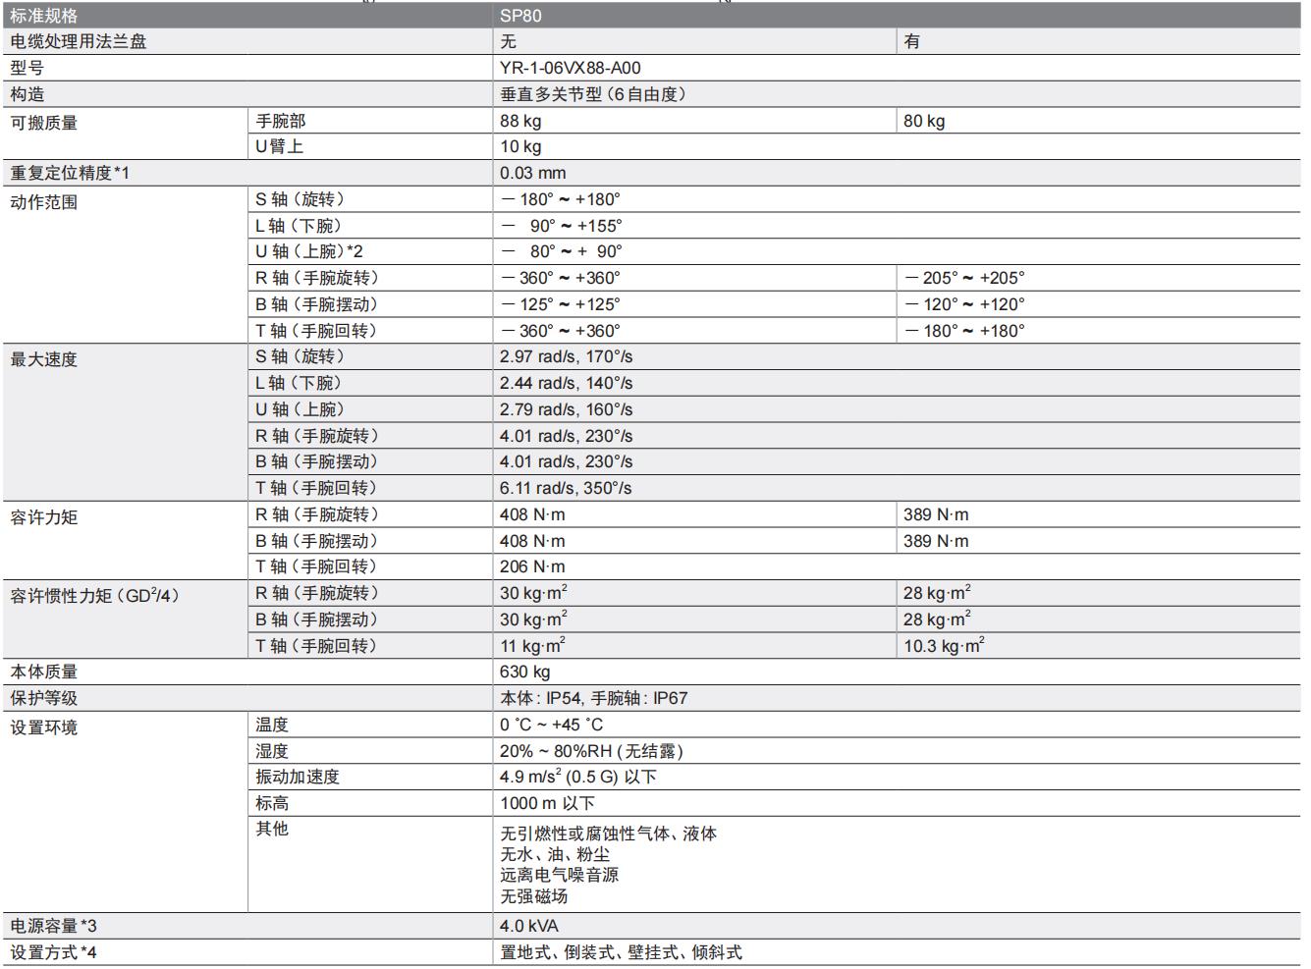
Task: Click the 'U臂上' sub-label
Action: [x=280, y=146]
